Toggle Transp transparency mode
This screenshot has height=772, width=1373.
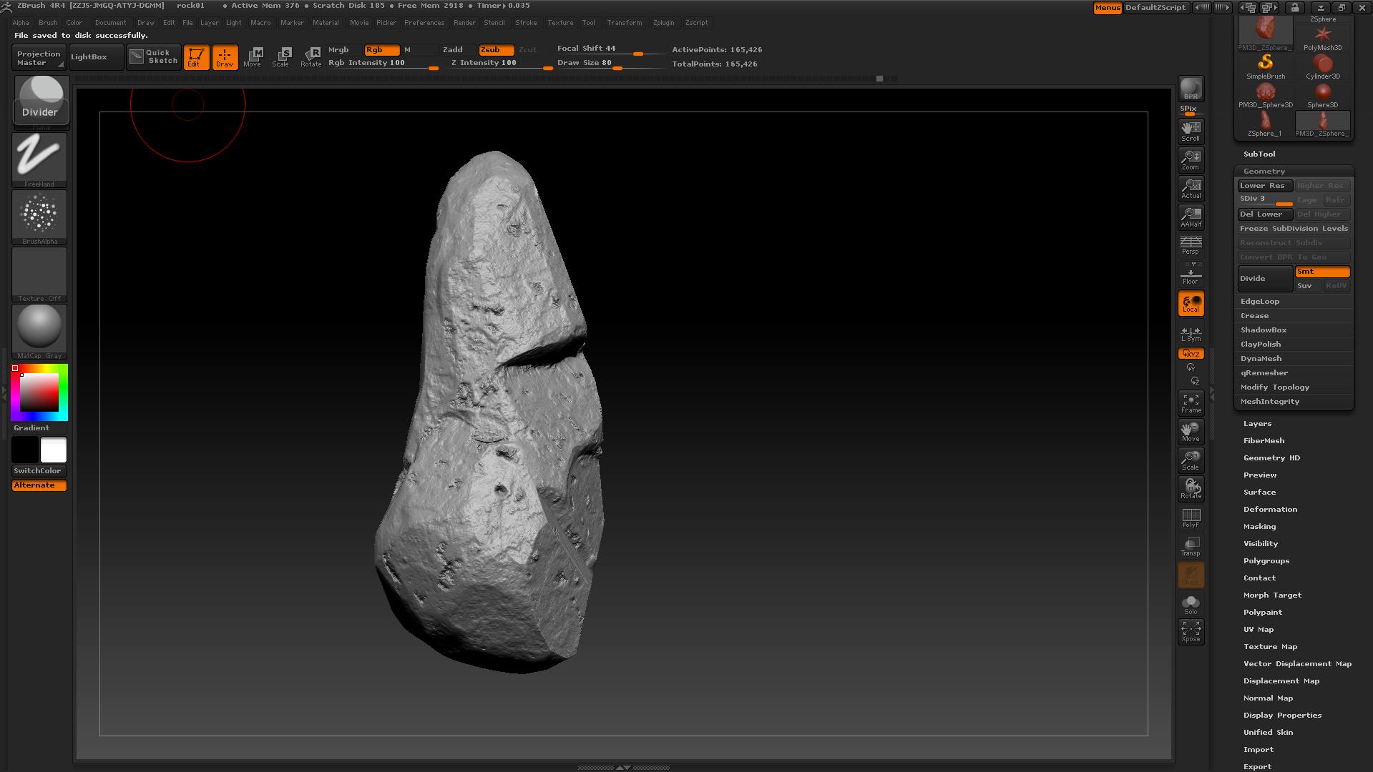tap(1191, 546)
